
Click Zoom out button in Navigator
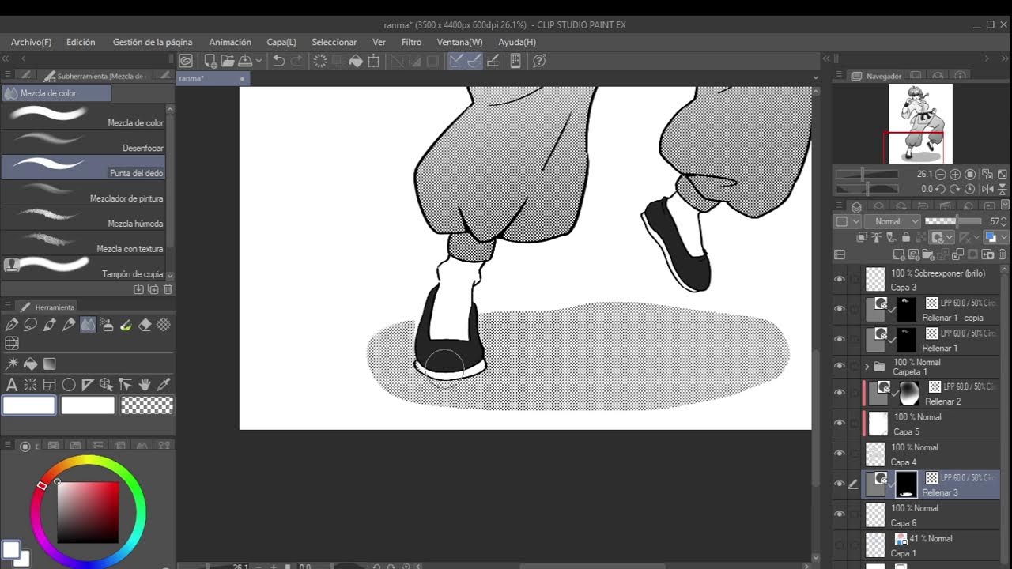[940, 174]
